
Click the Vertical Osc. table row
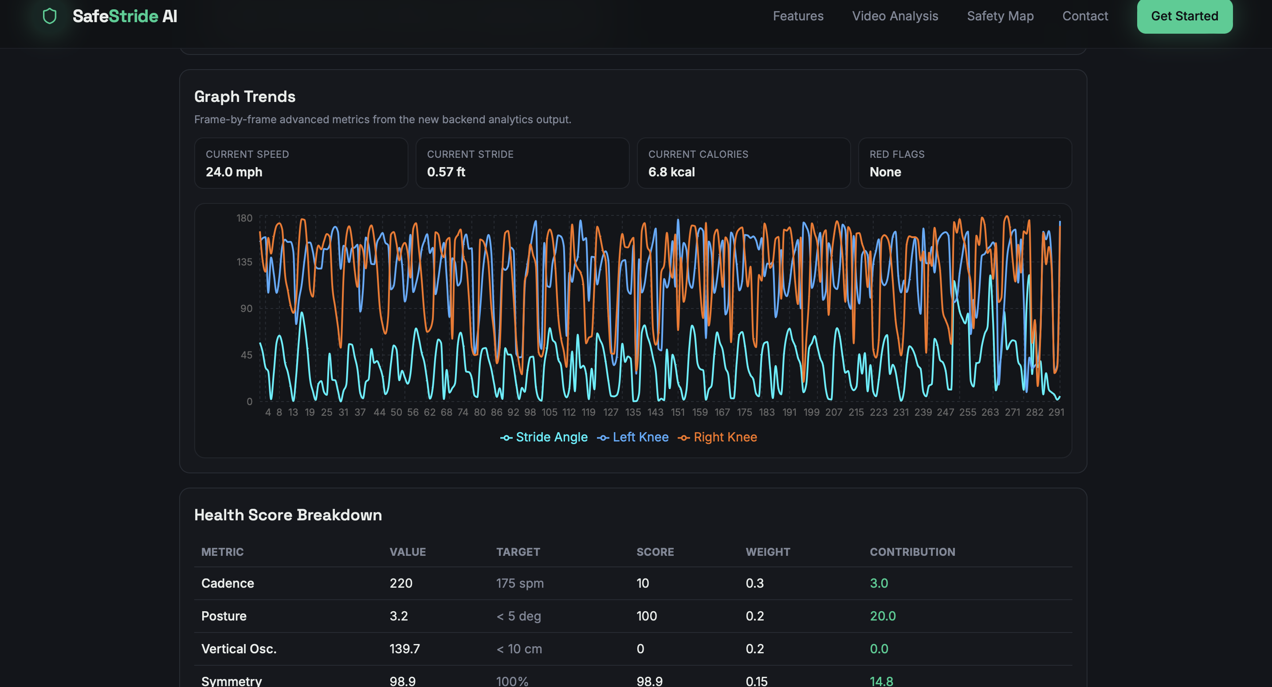(x=632, y=648)
